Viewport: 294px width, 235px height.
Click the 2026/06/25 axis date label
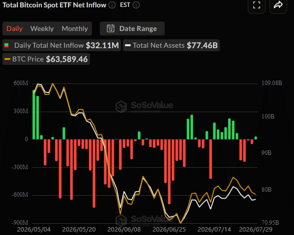(169, 230)
